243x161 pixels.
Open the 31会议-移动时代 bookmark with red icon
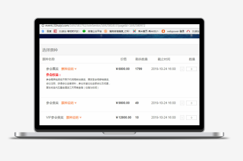click(67, 31)
